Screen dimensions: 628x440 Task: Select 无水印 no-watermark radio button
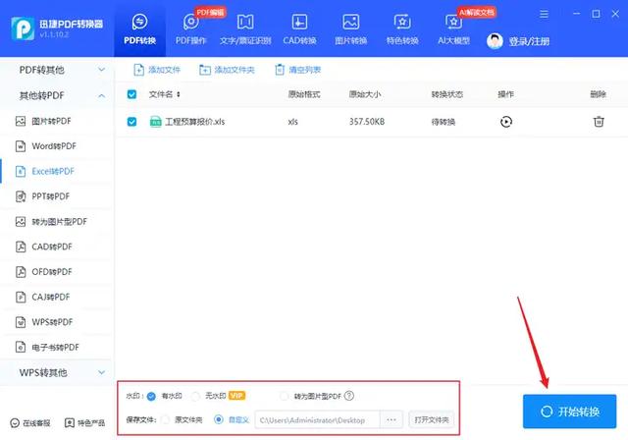pos(195,397)
